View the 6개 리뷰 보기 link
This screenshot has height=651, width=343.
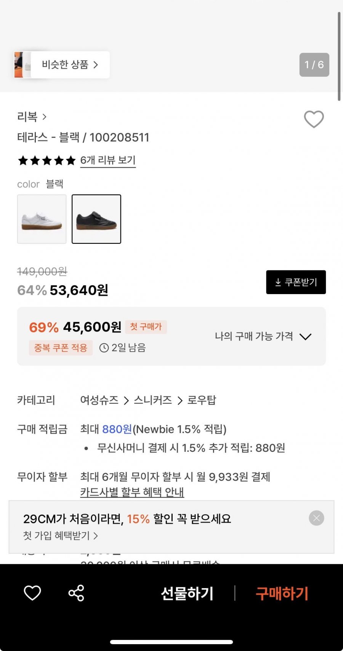(x=108, y=160)
